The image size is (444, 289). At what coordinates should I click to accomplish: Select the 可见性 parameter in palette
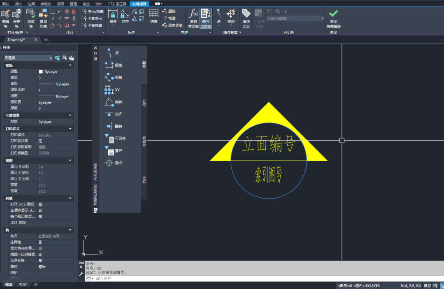(115, 138)
